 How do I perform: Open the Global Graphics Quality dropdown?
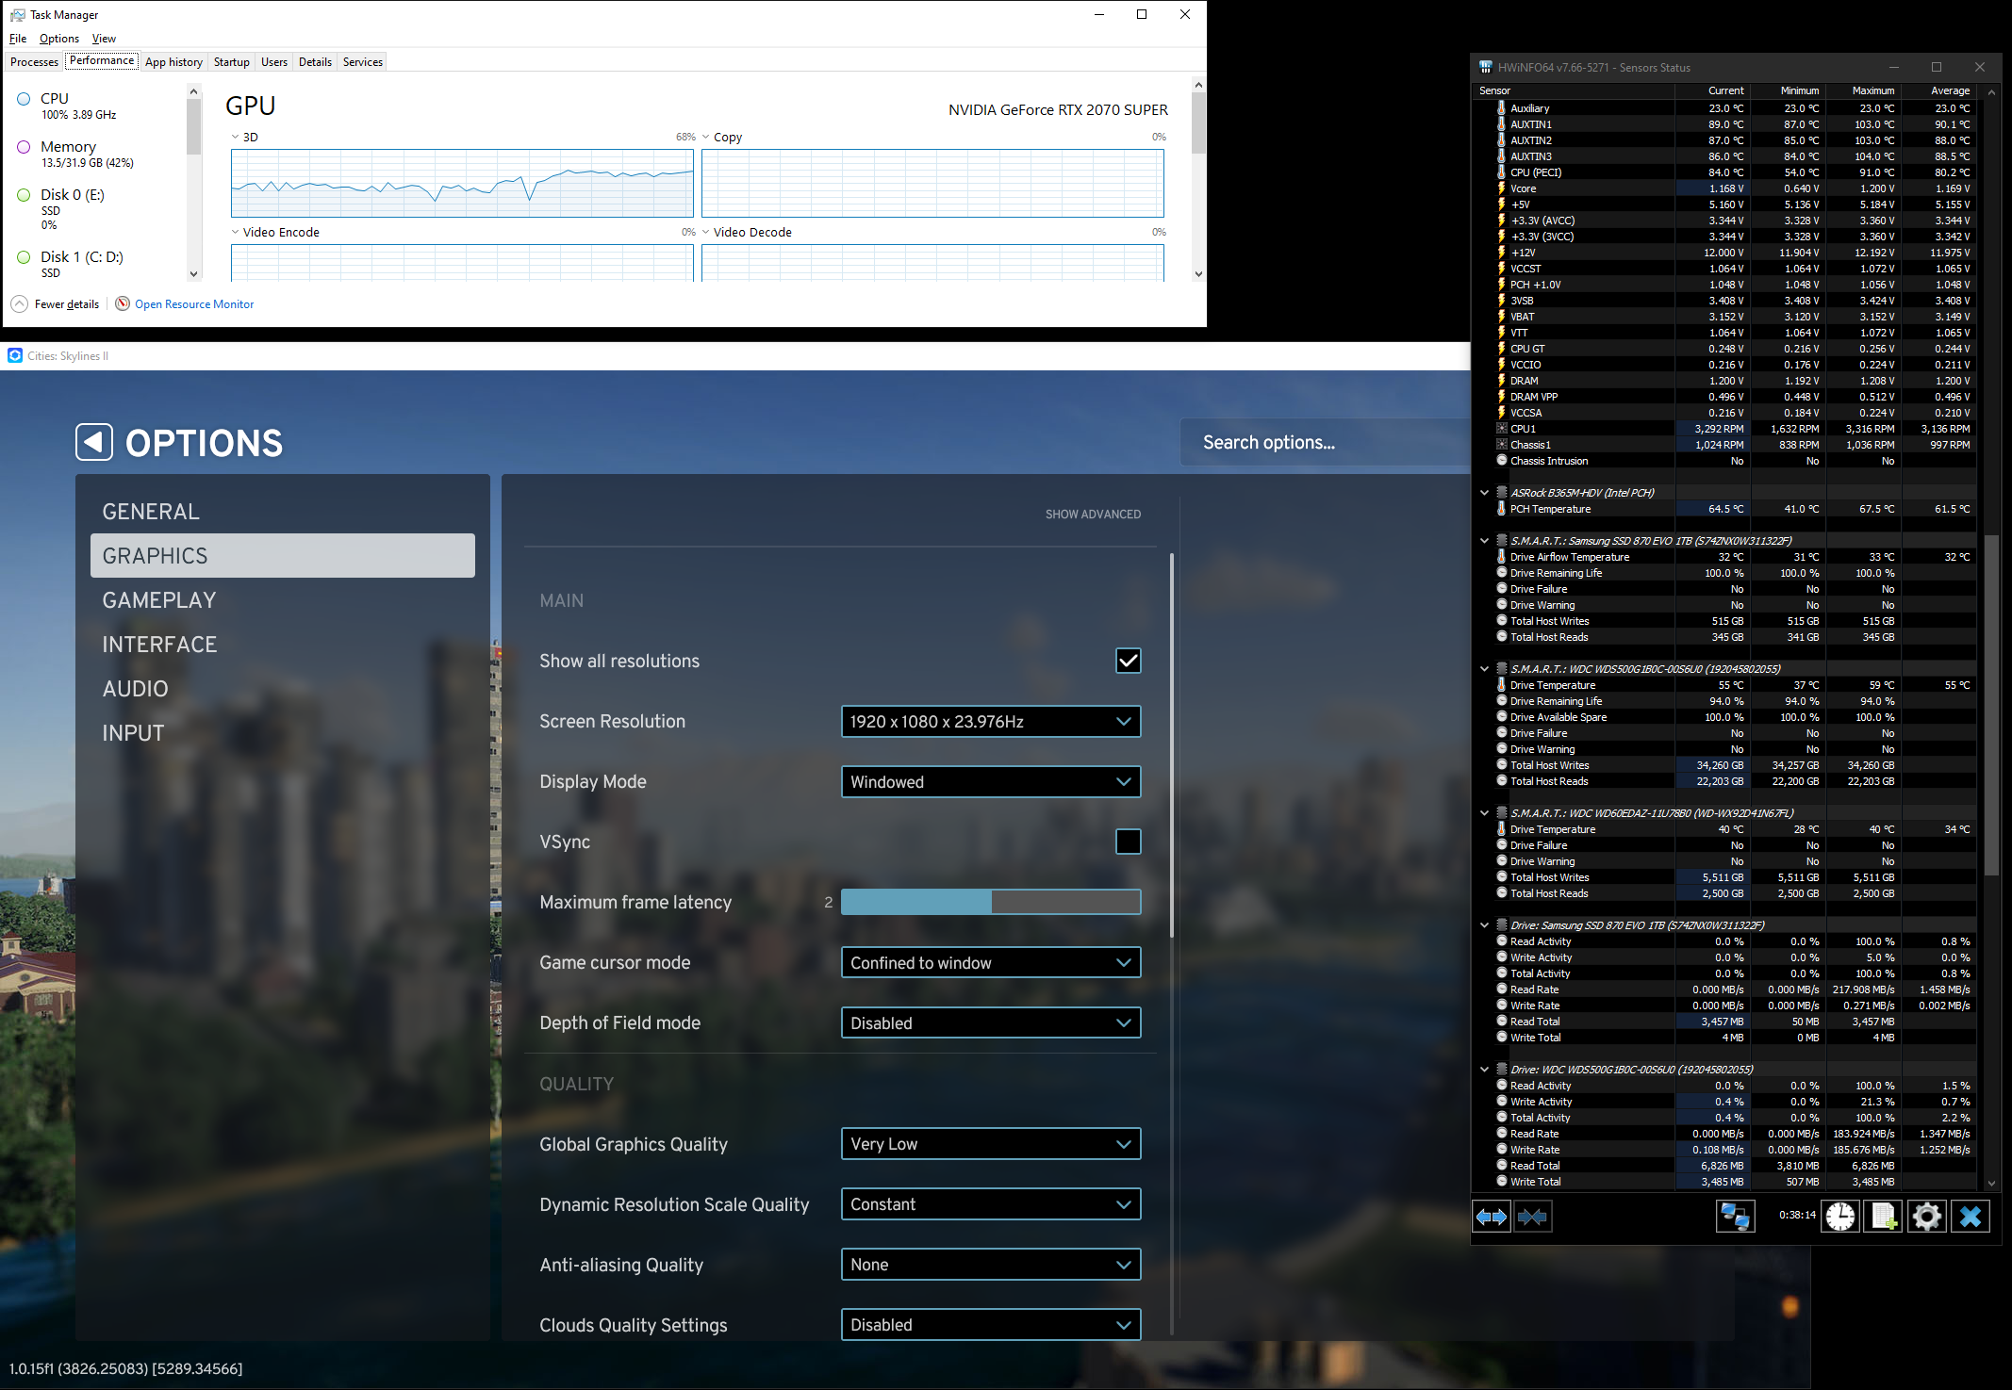coord(990,1143)
